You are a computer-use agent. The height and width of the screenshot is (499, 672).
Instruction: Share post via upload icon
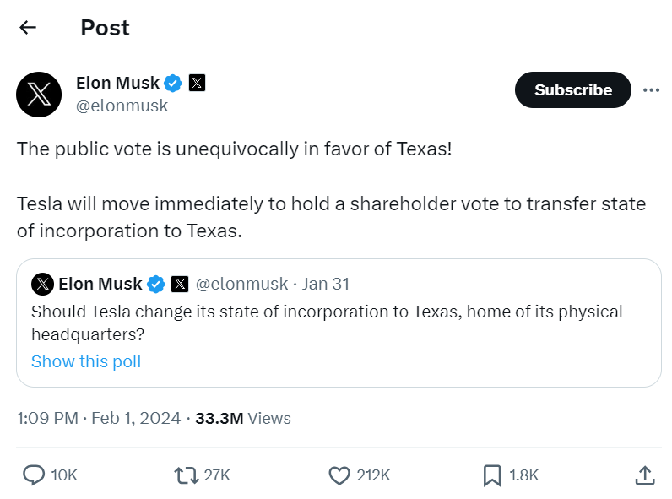click(x=644, y=475)
